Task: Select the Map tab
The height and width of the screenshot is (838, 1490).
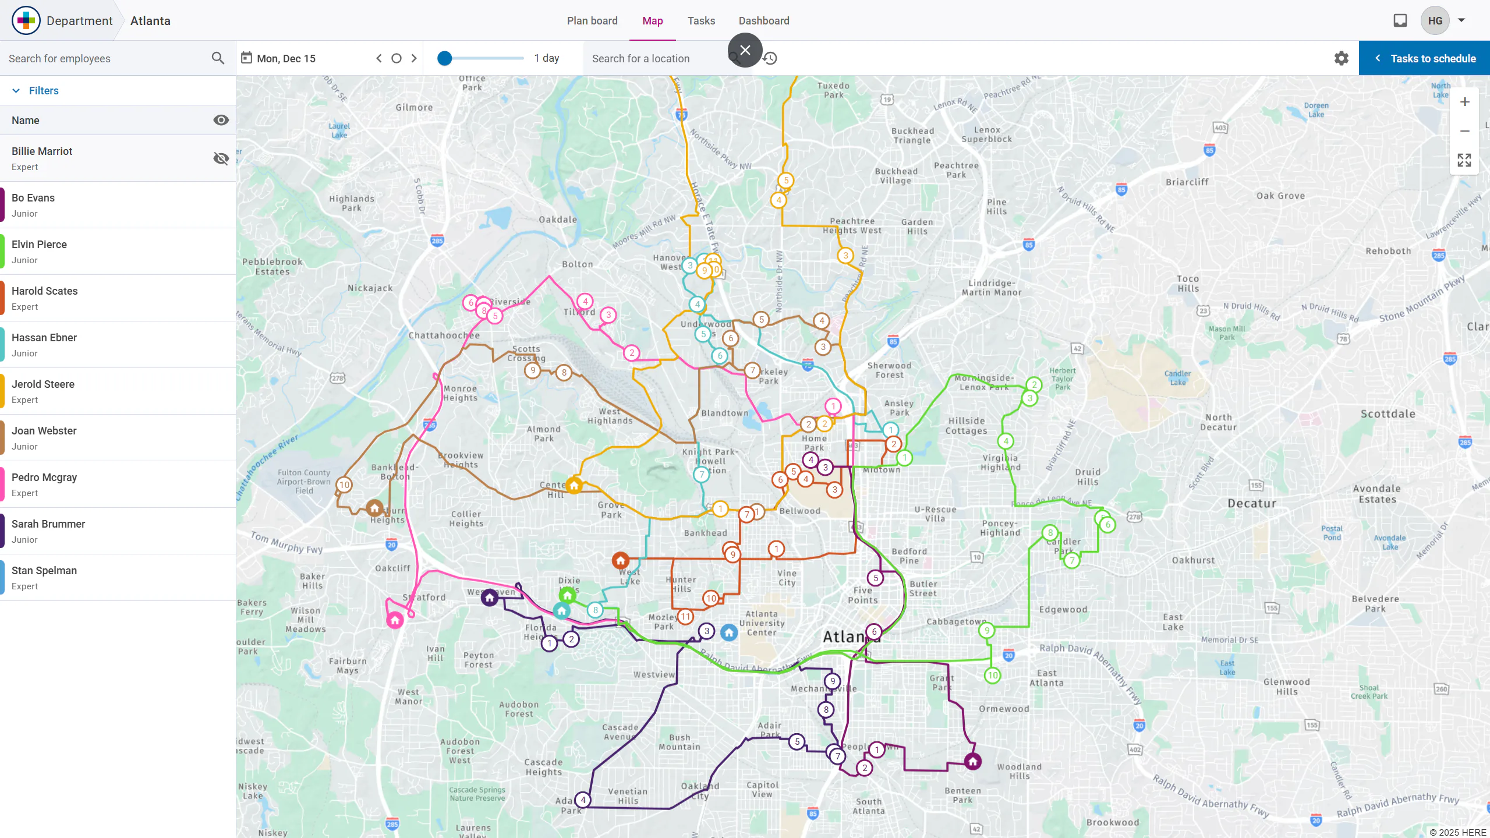Action: pyautogui.click(x=653, y=20)
